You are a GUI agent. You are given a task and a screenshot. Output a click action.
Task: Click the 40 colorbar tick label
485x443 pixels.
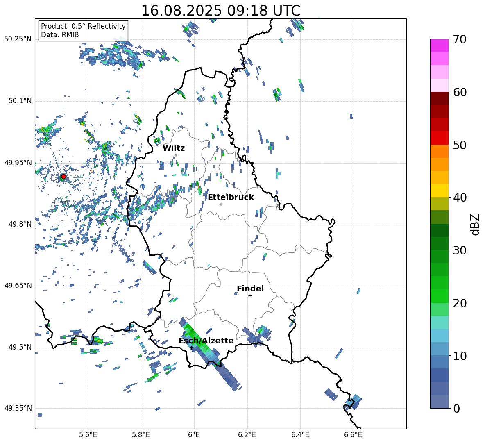(x=460, y=198)
